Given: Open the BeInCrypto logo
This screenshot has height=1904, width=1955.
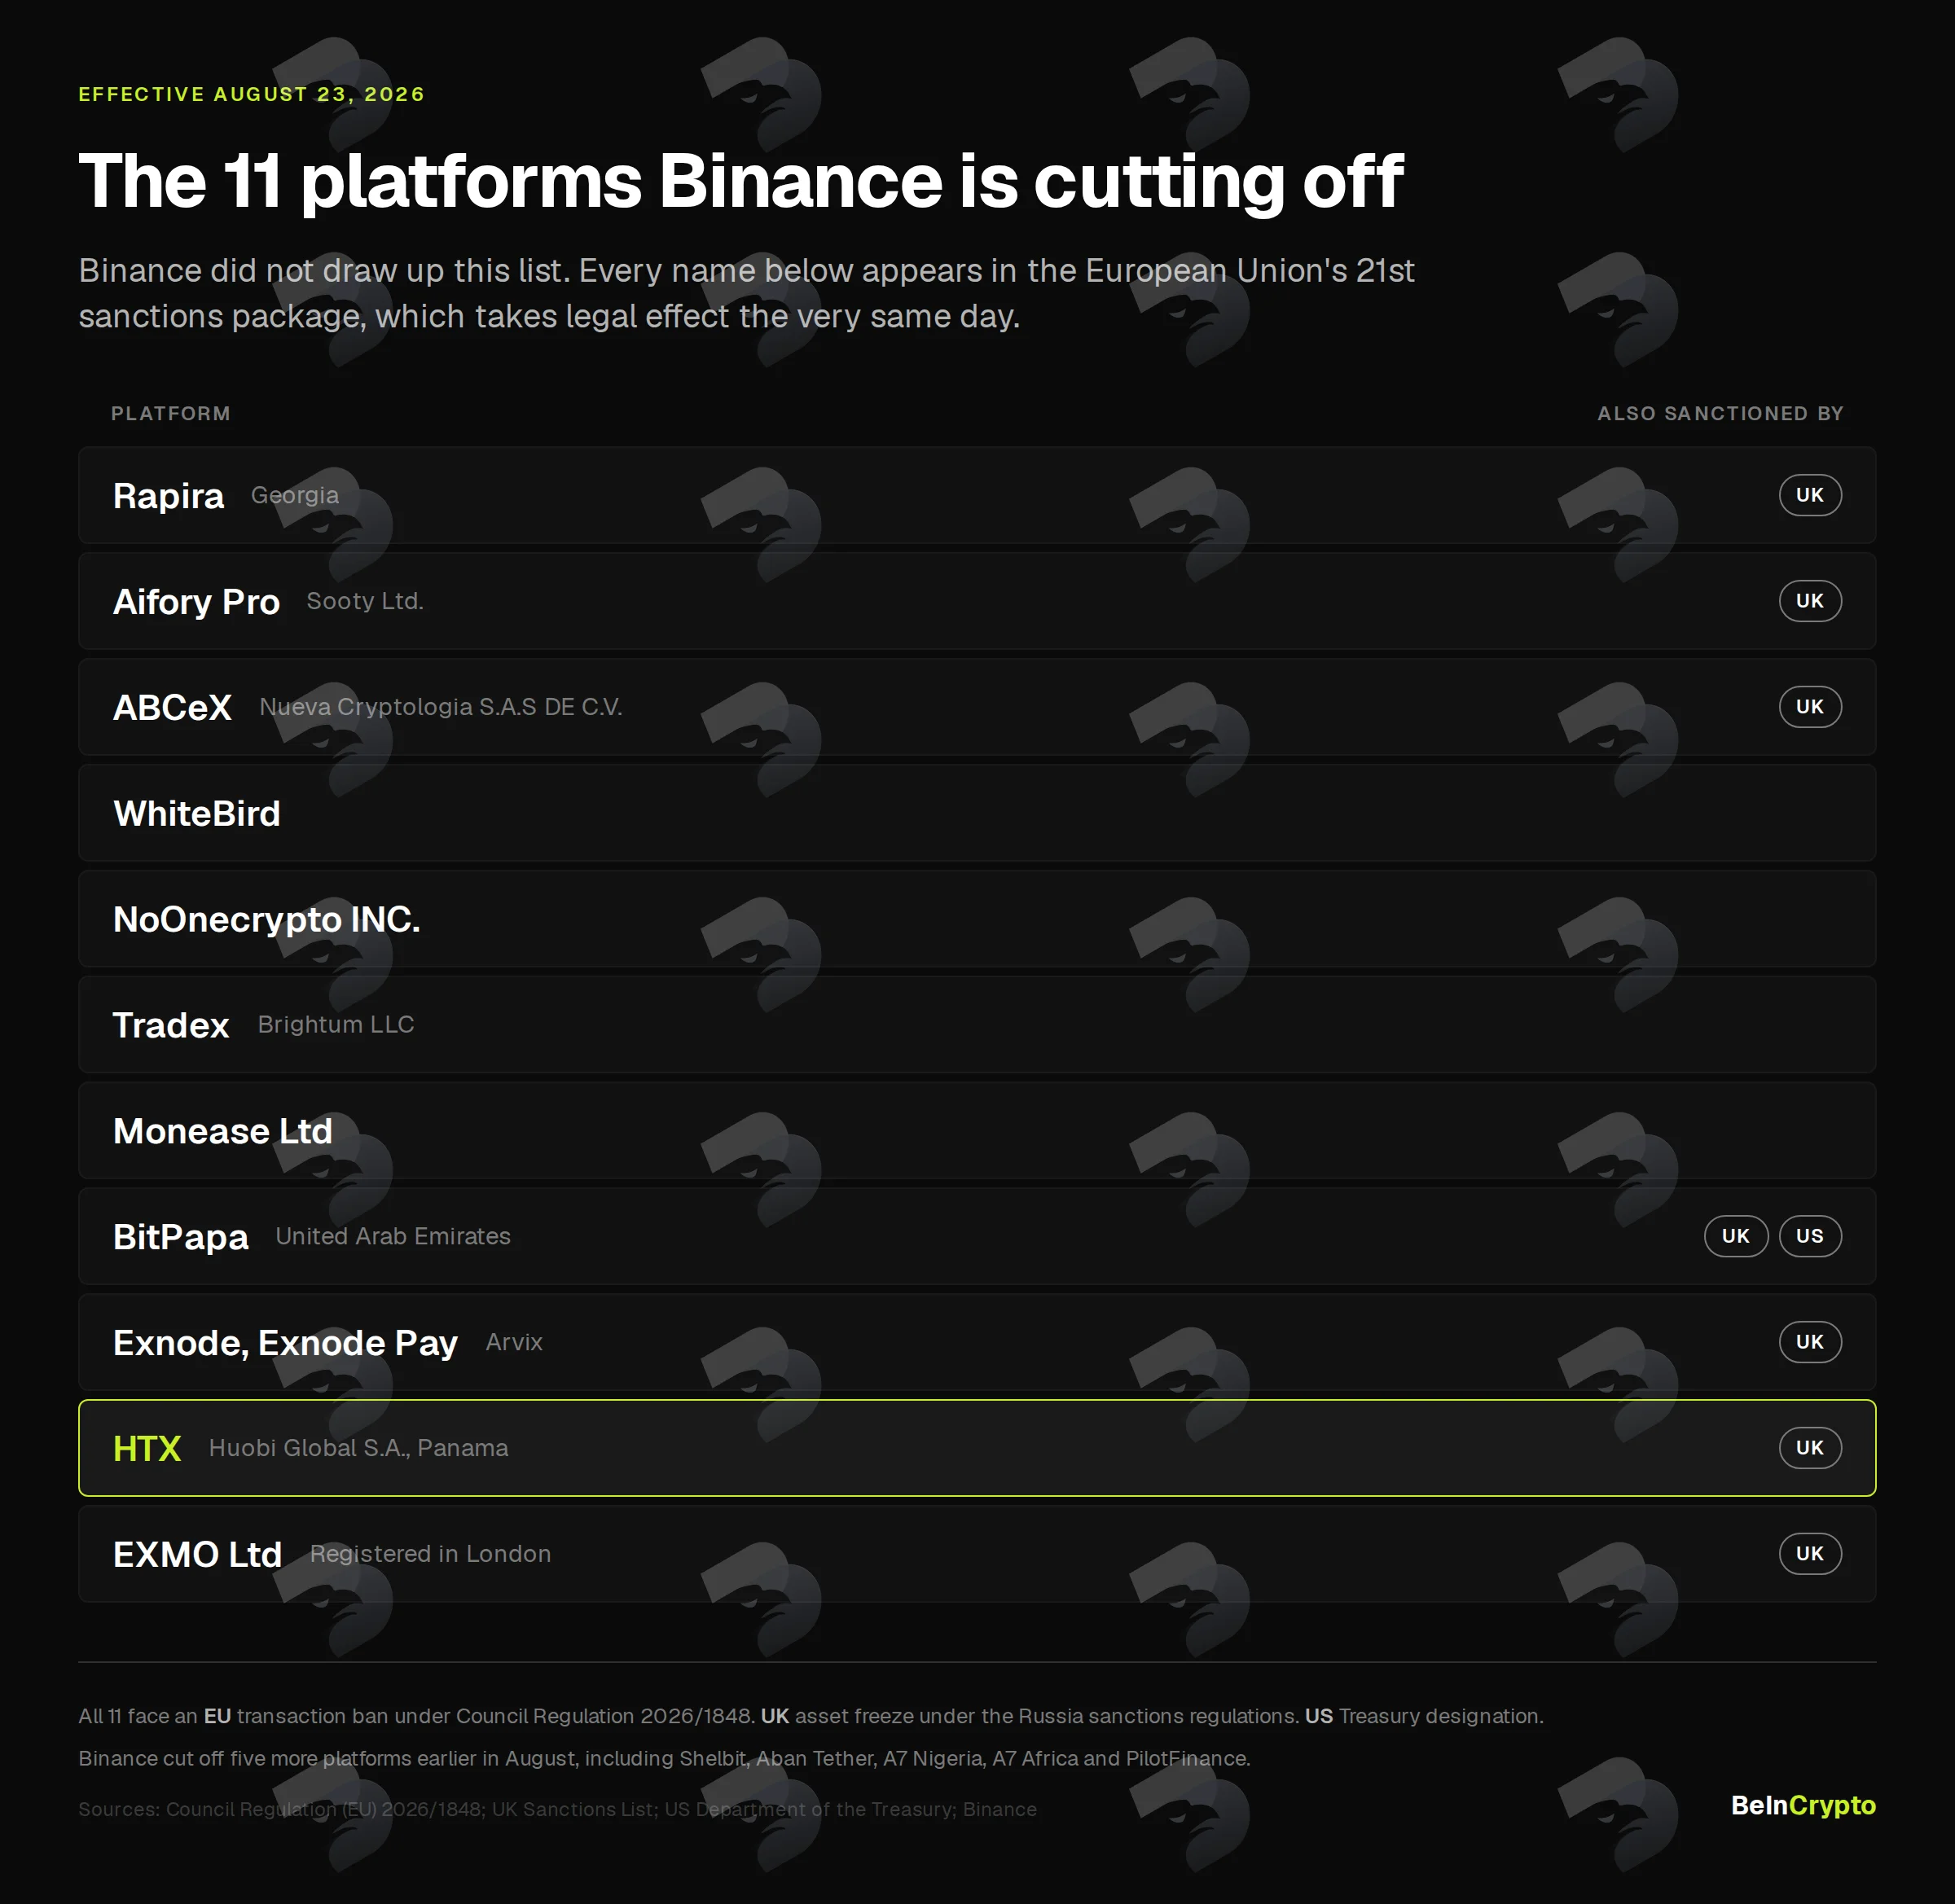Looking at the screenshot, I should tap(1802, 1805).
